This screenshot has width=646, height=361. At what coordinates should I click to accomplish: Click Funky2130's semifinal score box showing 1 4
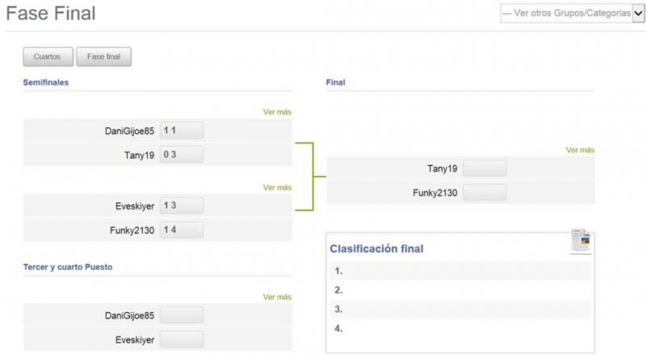(181, 230)
